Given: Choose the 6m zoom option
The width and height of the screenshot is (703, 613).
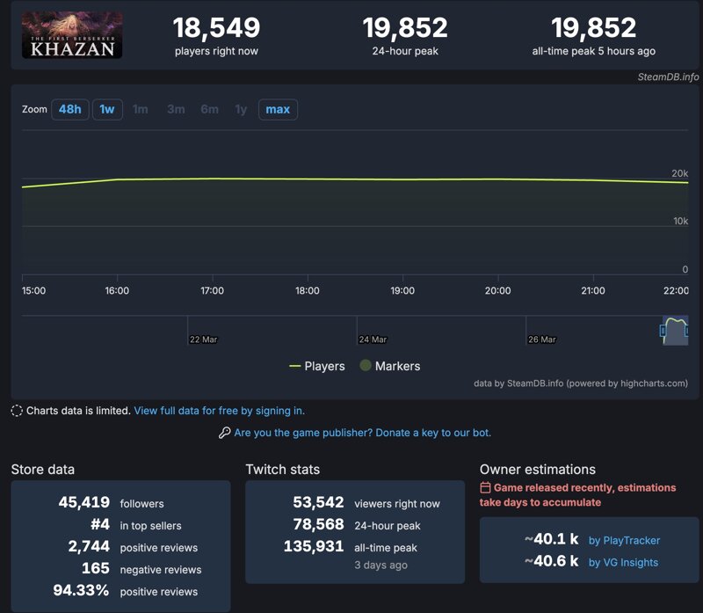Looking at the screenshot, I should 209,110.
